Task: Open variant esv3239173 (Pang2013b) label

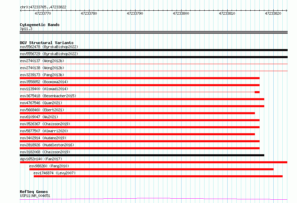Action: (x=42, y=75)
